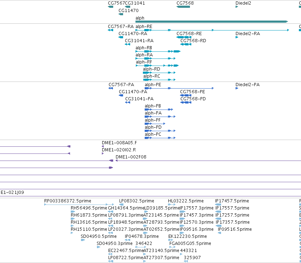This screenshot has width=301, height=263.
Task: Select EST LP08302.5prime
Action: [121, 205]
